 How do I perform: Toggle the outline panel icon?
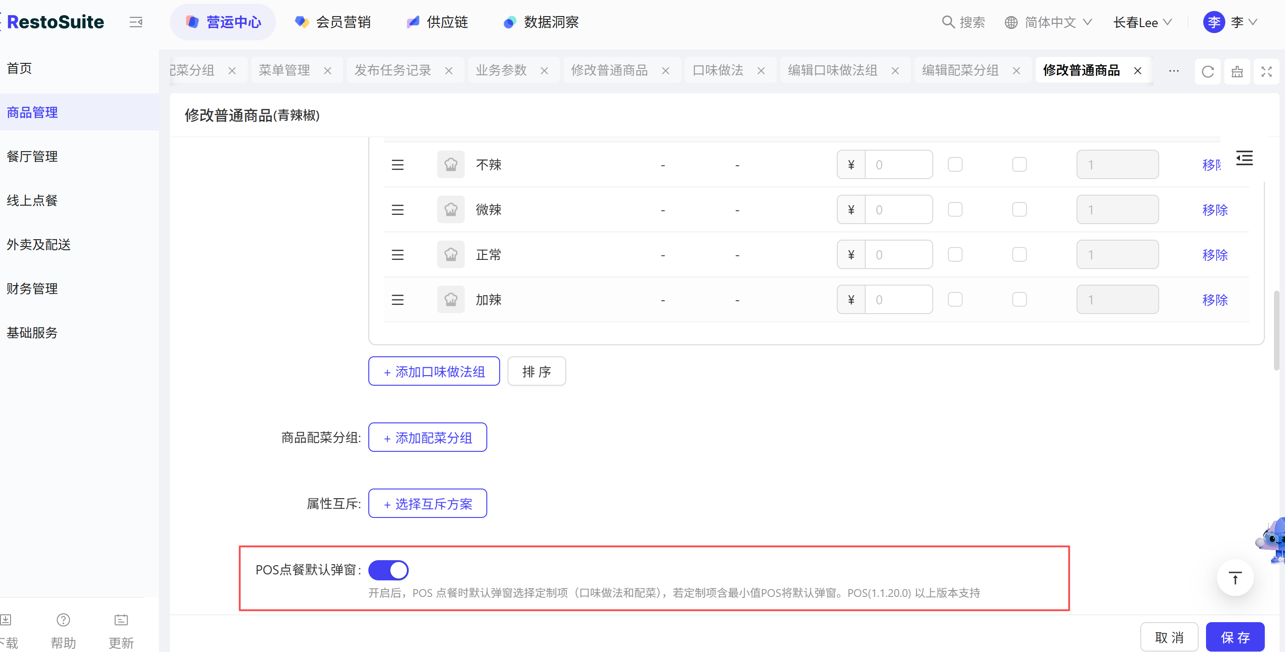pyautogui.click(x=1244, y=158)
